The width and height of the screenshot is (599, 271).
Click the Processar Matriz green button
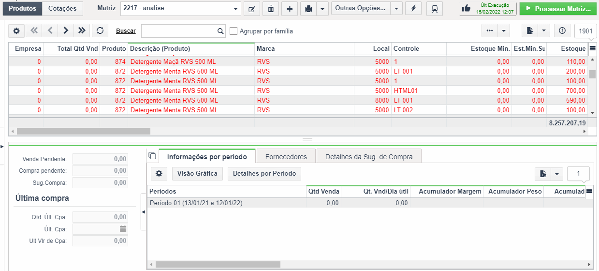558,9
